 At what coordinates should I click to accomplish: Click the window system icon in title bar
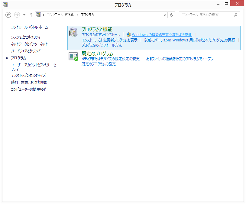[5, 5]
